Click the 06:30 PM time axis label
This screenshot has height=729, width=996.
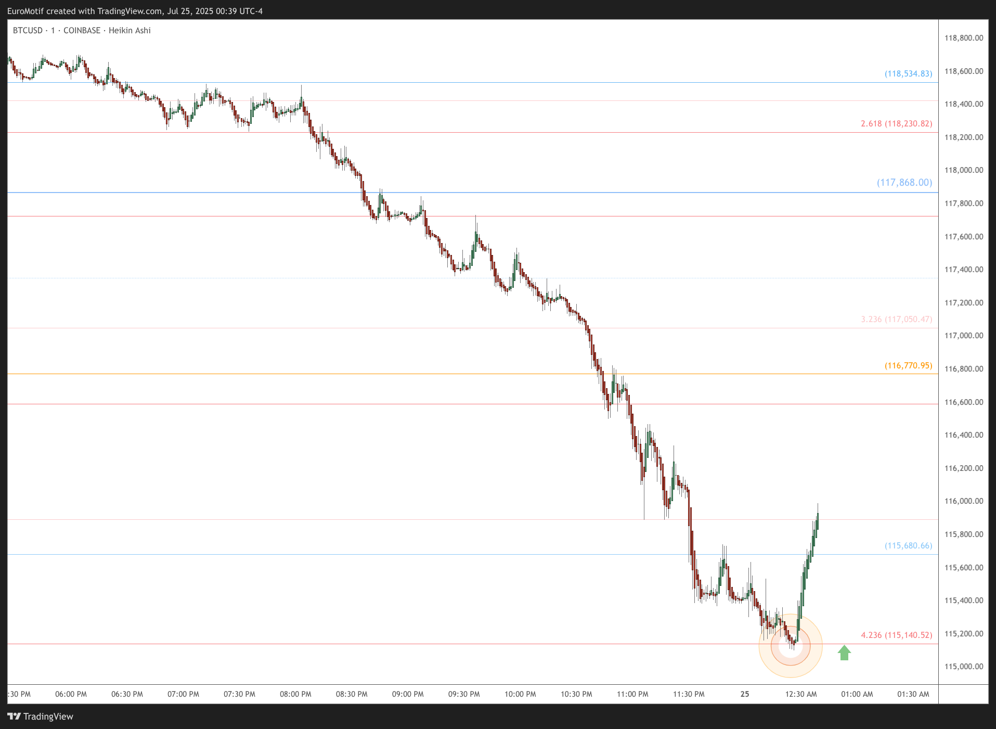point(127,694)
